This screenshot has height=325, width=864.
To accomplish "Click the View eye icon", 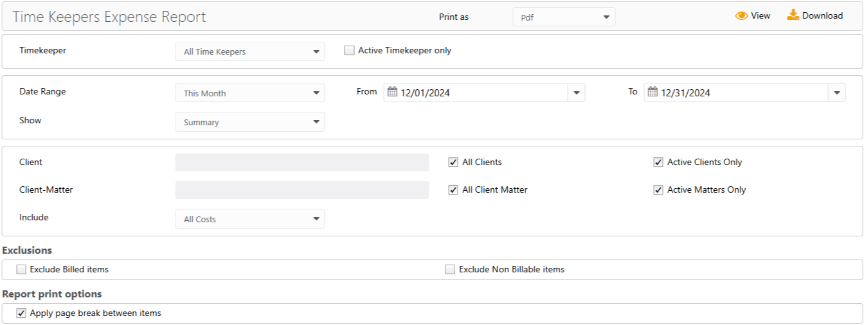I will [742, 16].
